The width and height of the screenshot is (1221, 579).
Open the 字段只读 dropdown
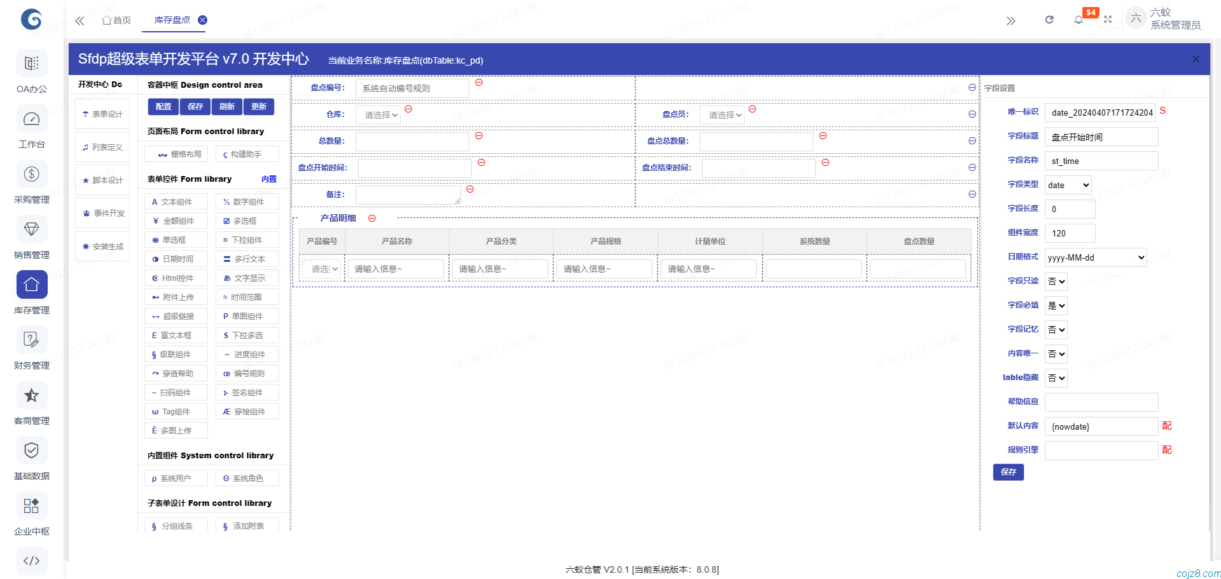tap(1056, 282)
